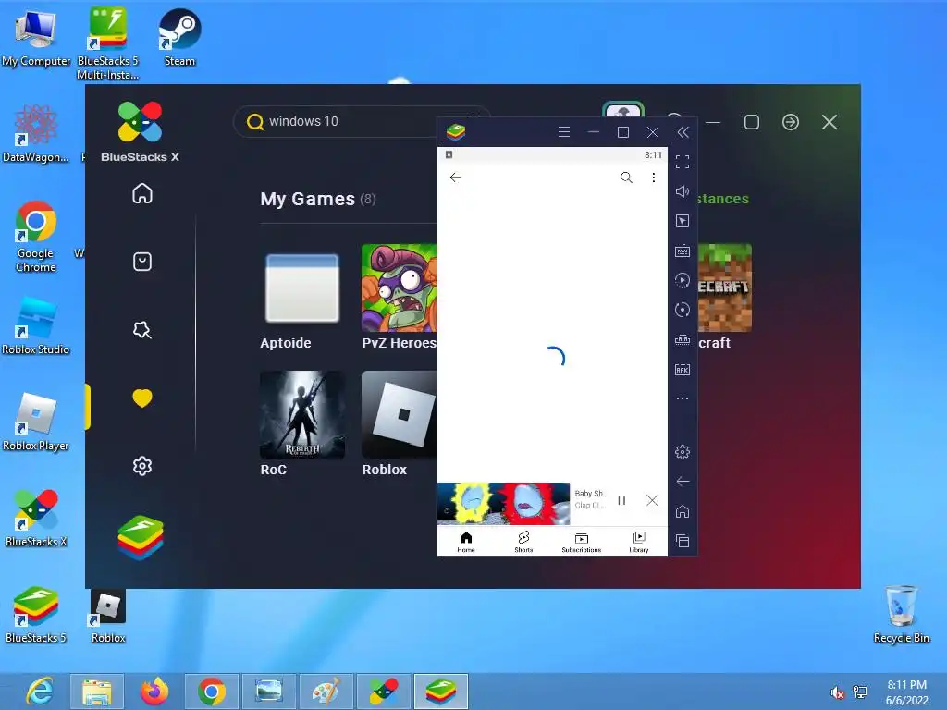The width and height of the screenshot is (947, 710).
Task: Open BlueStacks X settings gear in sidebar
Action: coord(142,466)
